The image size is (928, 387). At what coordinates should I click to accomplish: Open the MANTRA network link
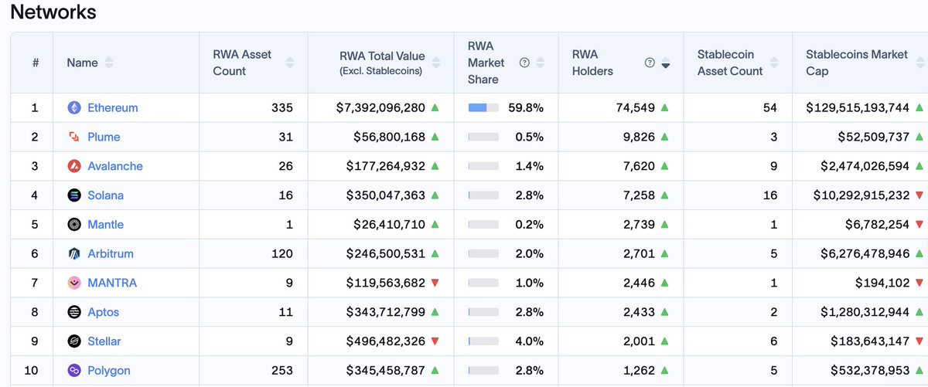[x=112, y=283]
